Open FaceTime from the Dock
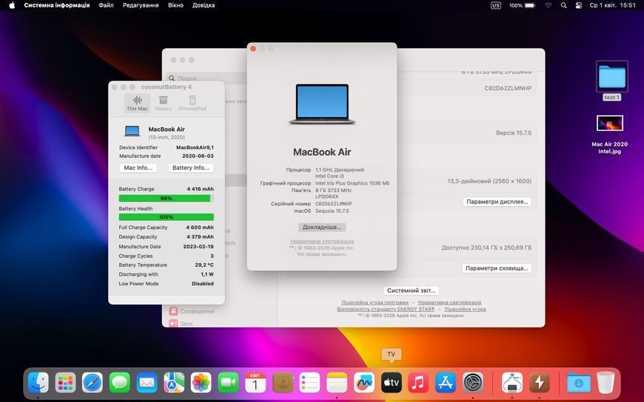Image resolution: width=644 pixels, height=402 pixels. [228, 382]
